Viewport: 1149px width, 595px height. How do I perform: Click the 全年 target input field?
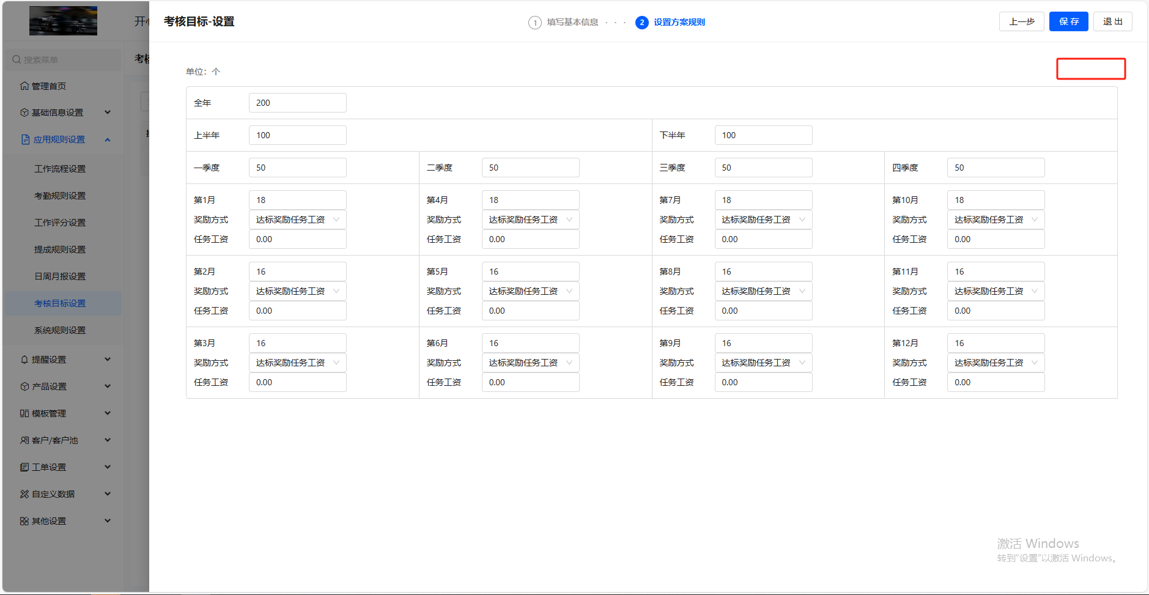coord(297,103)
